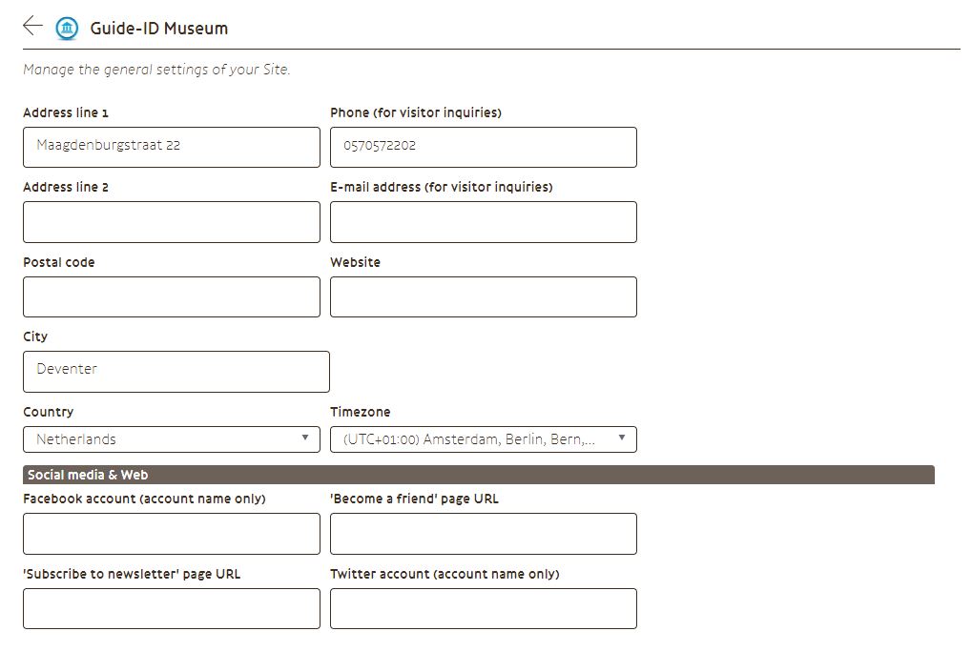Click the Timezone label
The width and height of the screenshot is (972, 652).
361,412
